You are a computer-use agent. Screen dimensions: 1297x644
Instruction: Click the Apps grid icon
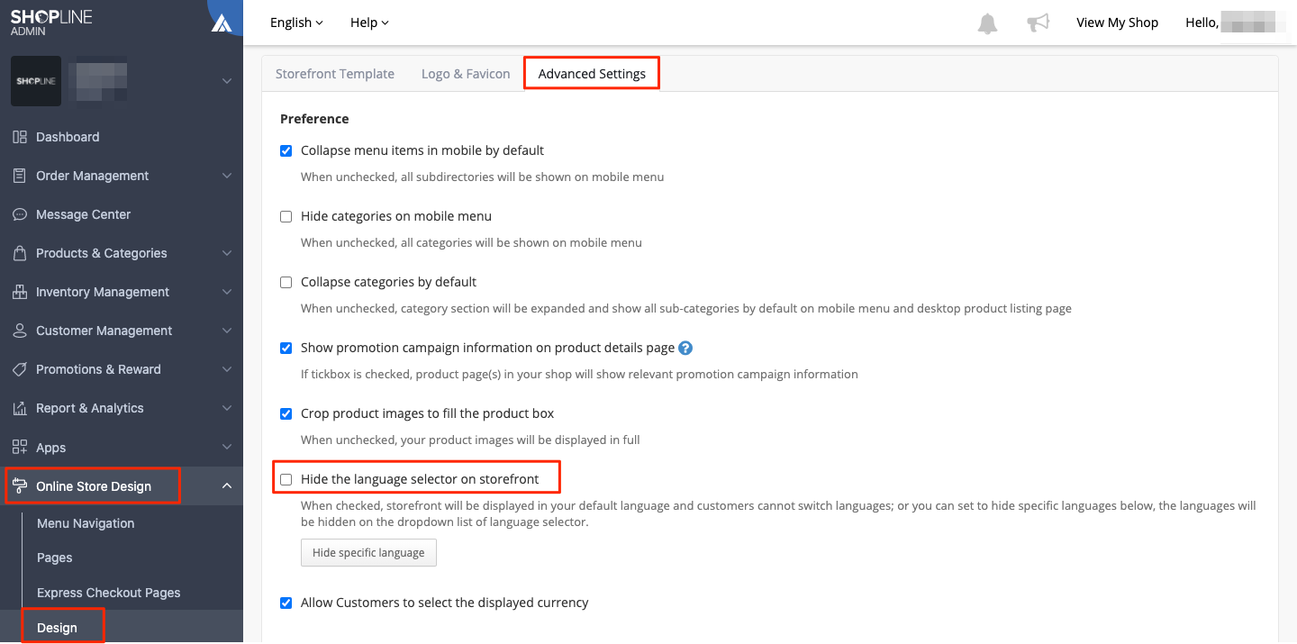(x=20, y=448)
